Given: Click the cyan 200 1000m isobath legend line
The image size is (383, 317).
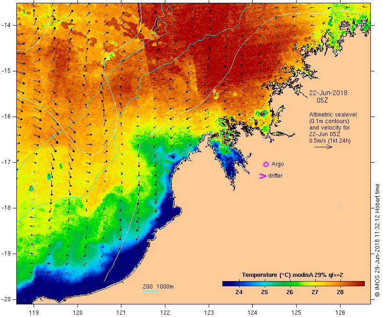Looking at the screenshot, I should pyautogui.click(x=151, y=291).
